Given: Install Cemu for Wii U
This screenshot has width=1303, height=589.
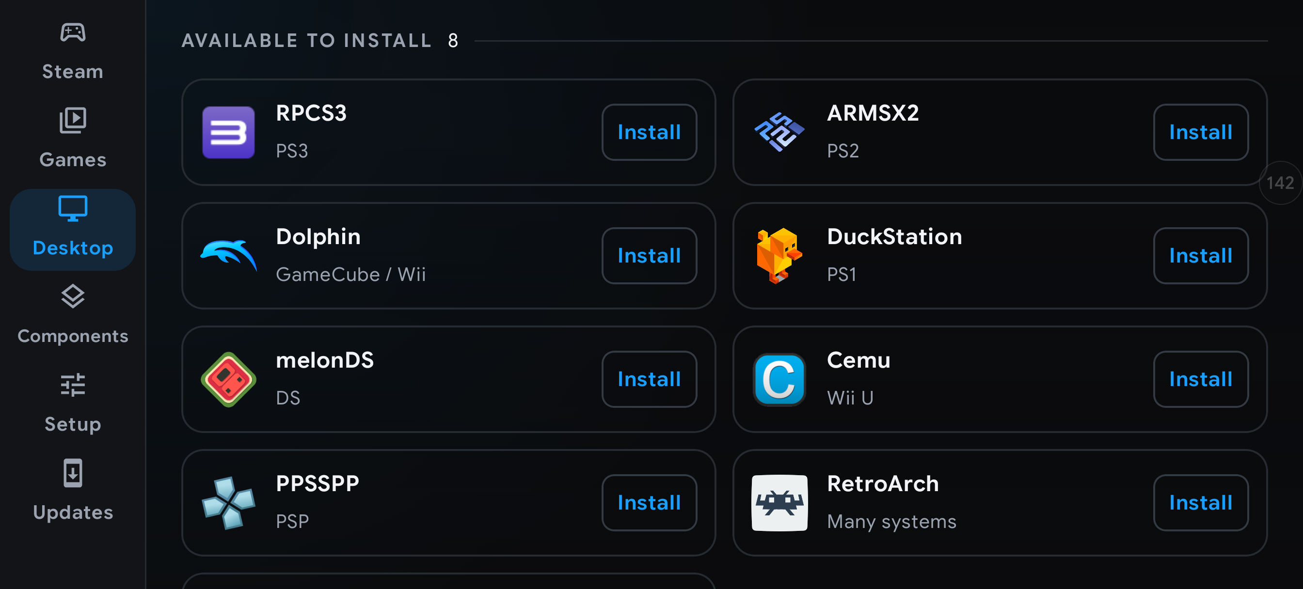Looking at the screenshot, I should point(1200,379).
